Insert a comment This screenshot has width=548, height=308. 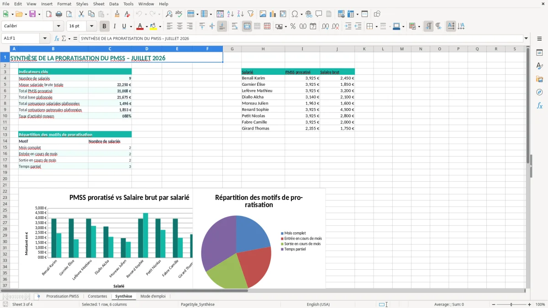(x=319, y=14)
